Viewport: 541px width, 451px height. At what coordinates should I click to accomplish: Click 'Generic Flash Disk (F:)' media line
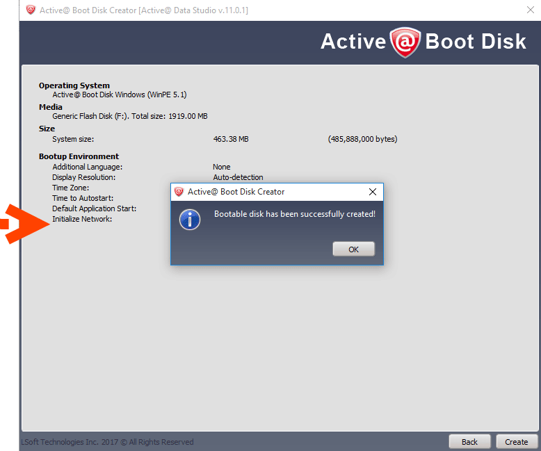tap(130, 116)
